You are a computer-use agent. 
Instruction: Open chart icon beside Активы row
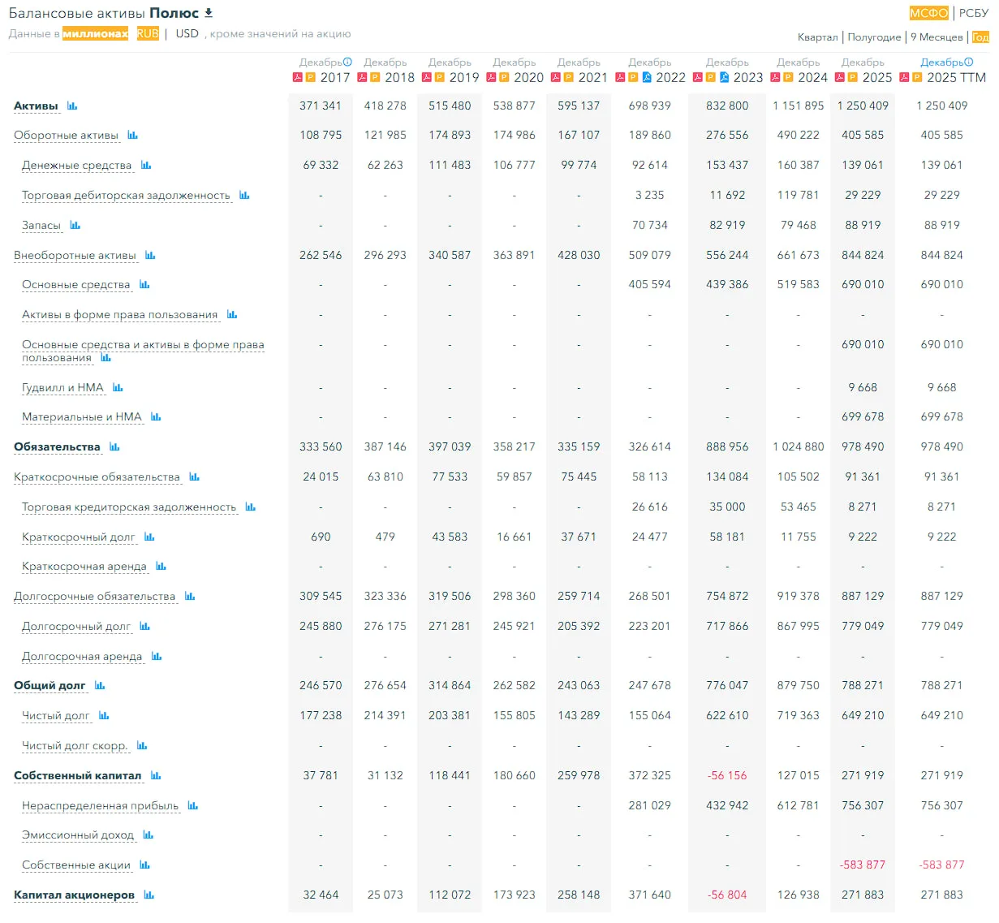pos(72,106)
